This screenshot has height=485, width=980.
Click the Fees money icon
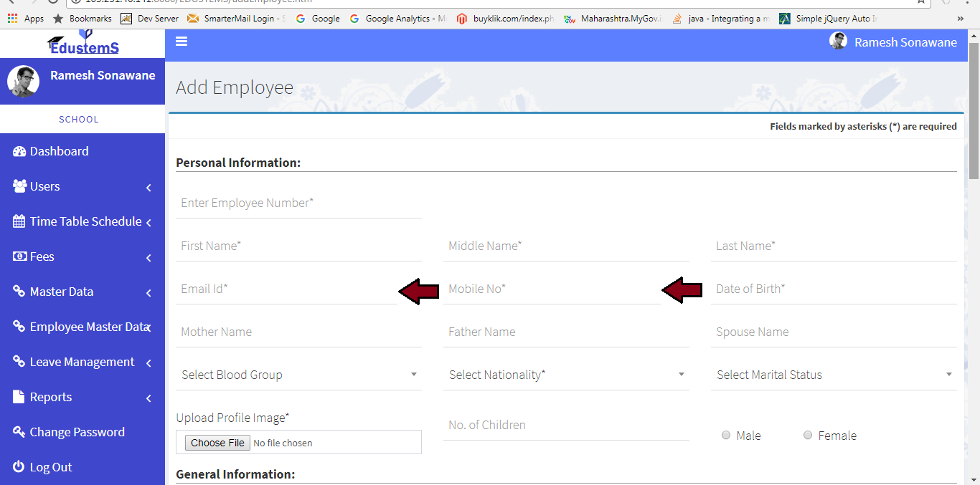(x=19, y=256)
